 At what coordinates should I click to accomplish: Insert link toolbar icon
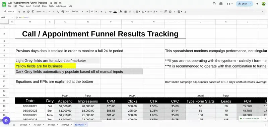click(161, 12)
